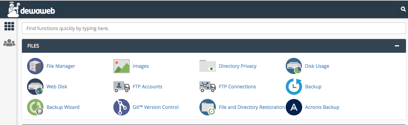408x125 pixels.
Task: Collapse the FILES section with minus button
Action: [397, 46]
